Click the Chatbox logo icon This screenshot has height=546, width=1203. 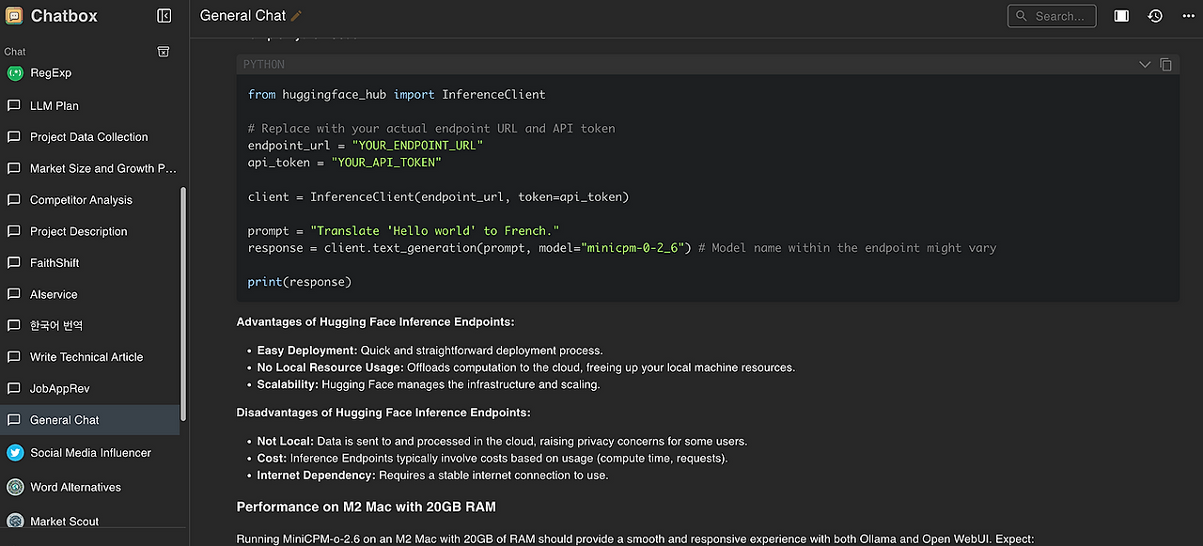[14, 16]
